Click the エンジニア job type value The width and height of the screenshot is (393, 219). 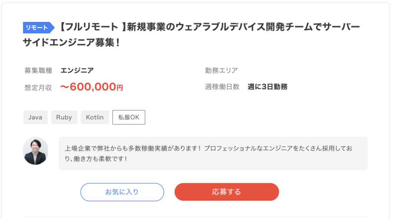(77, 70)
